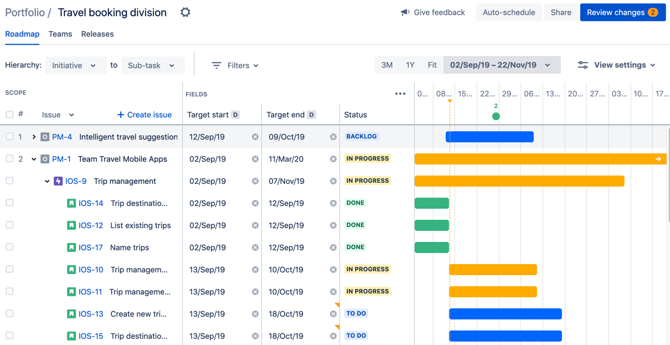
Task: Click the IN PROGRESS status of IOS-10
Action: tap(368, 269)
